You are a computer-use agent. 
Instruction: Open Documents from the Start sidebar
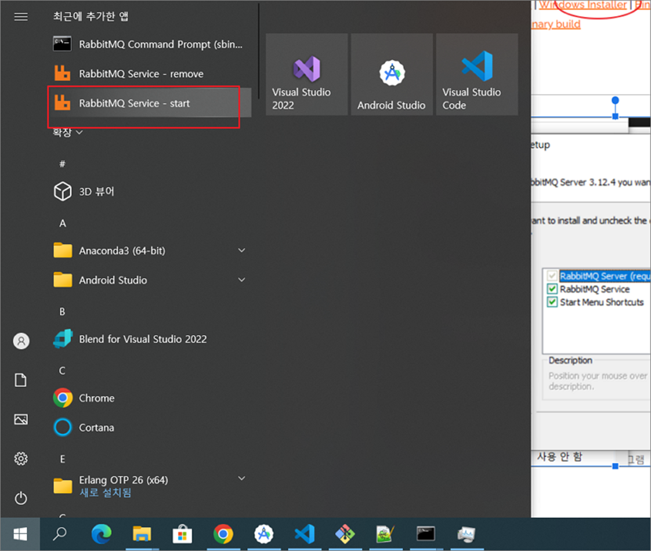pos(21,380)
